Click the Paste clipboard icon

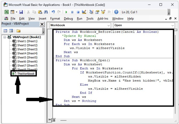coord(40,12)
